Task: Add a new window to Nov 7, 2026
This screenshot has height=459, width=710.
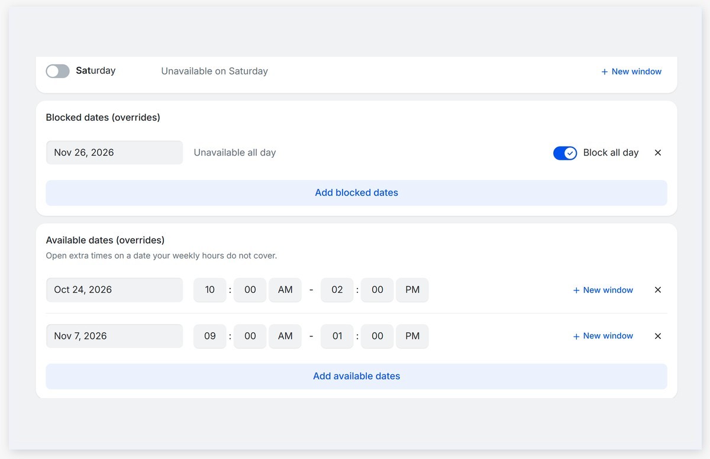Action: click(x=603, y=336)
